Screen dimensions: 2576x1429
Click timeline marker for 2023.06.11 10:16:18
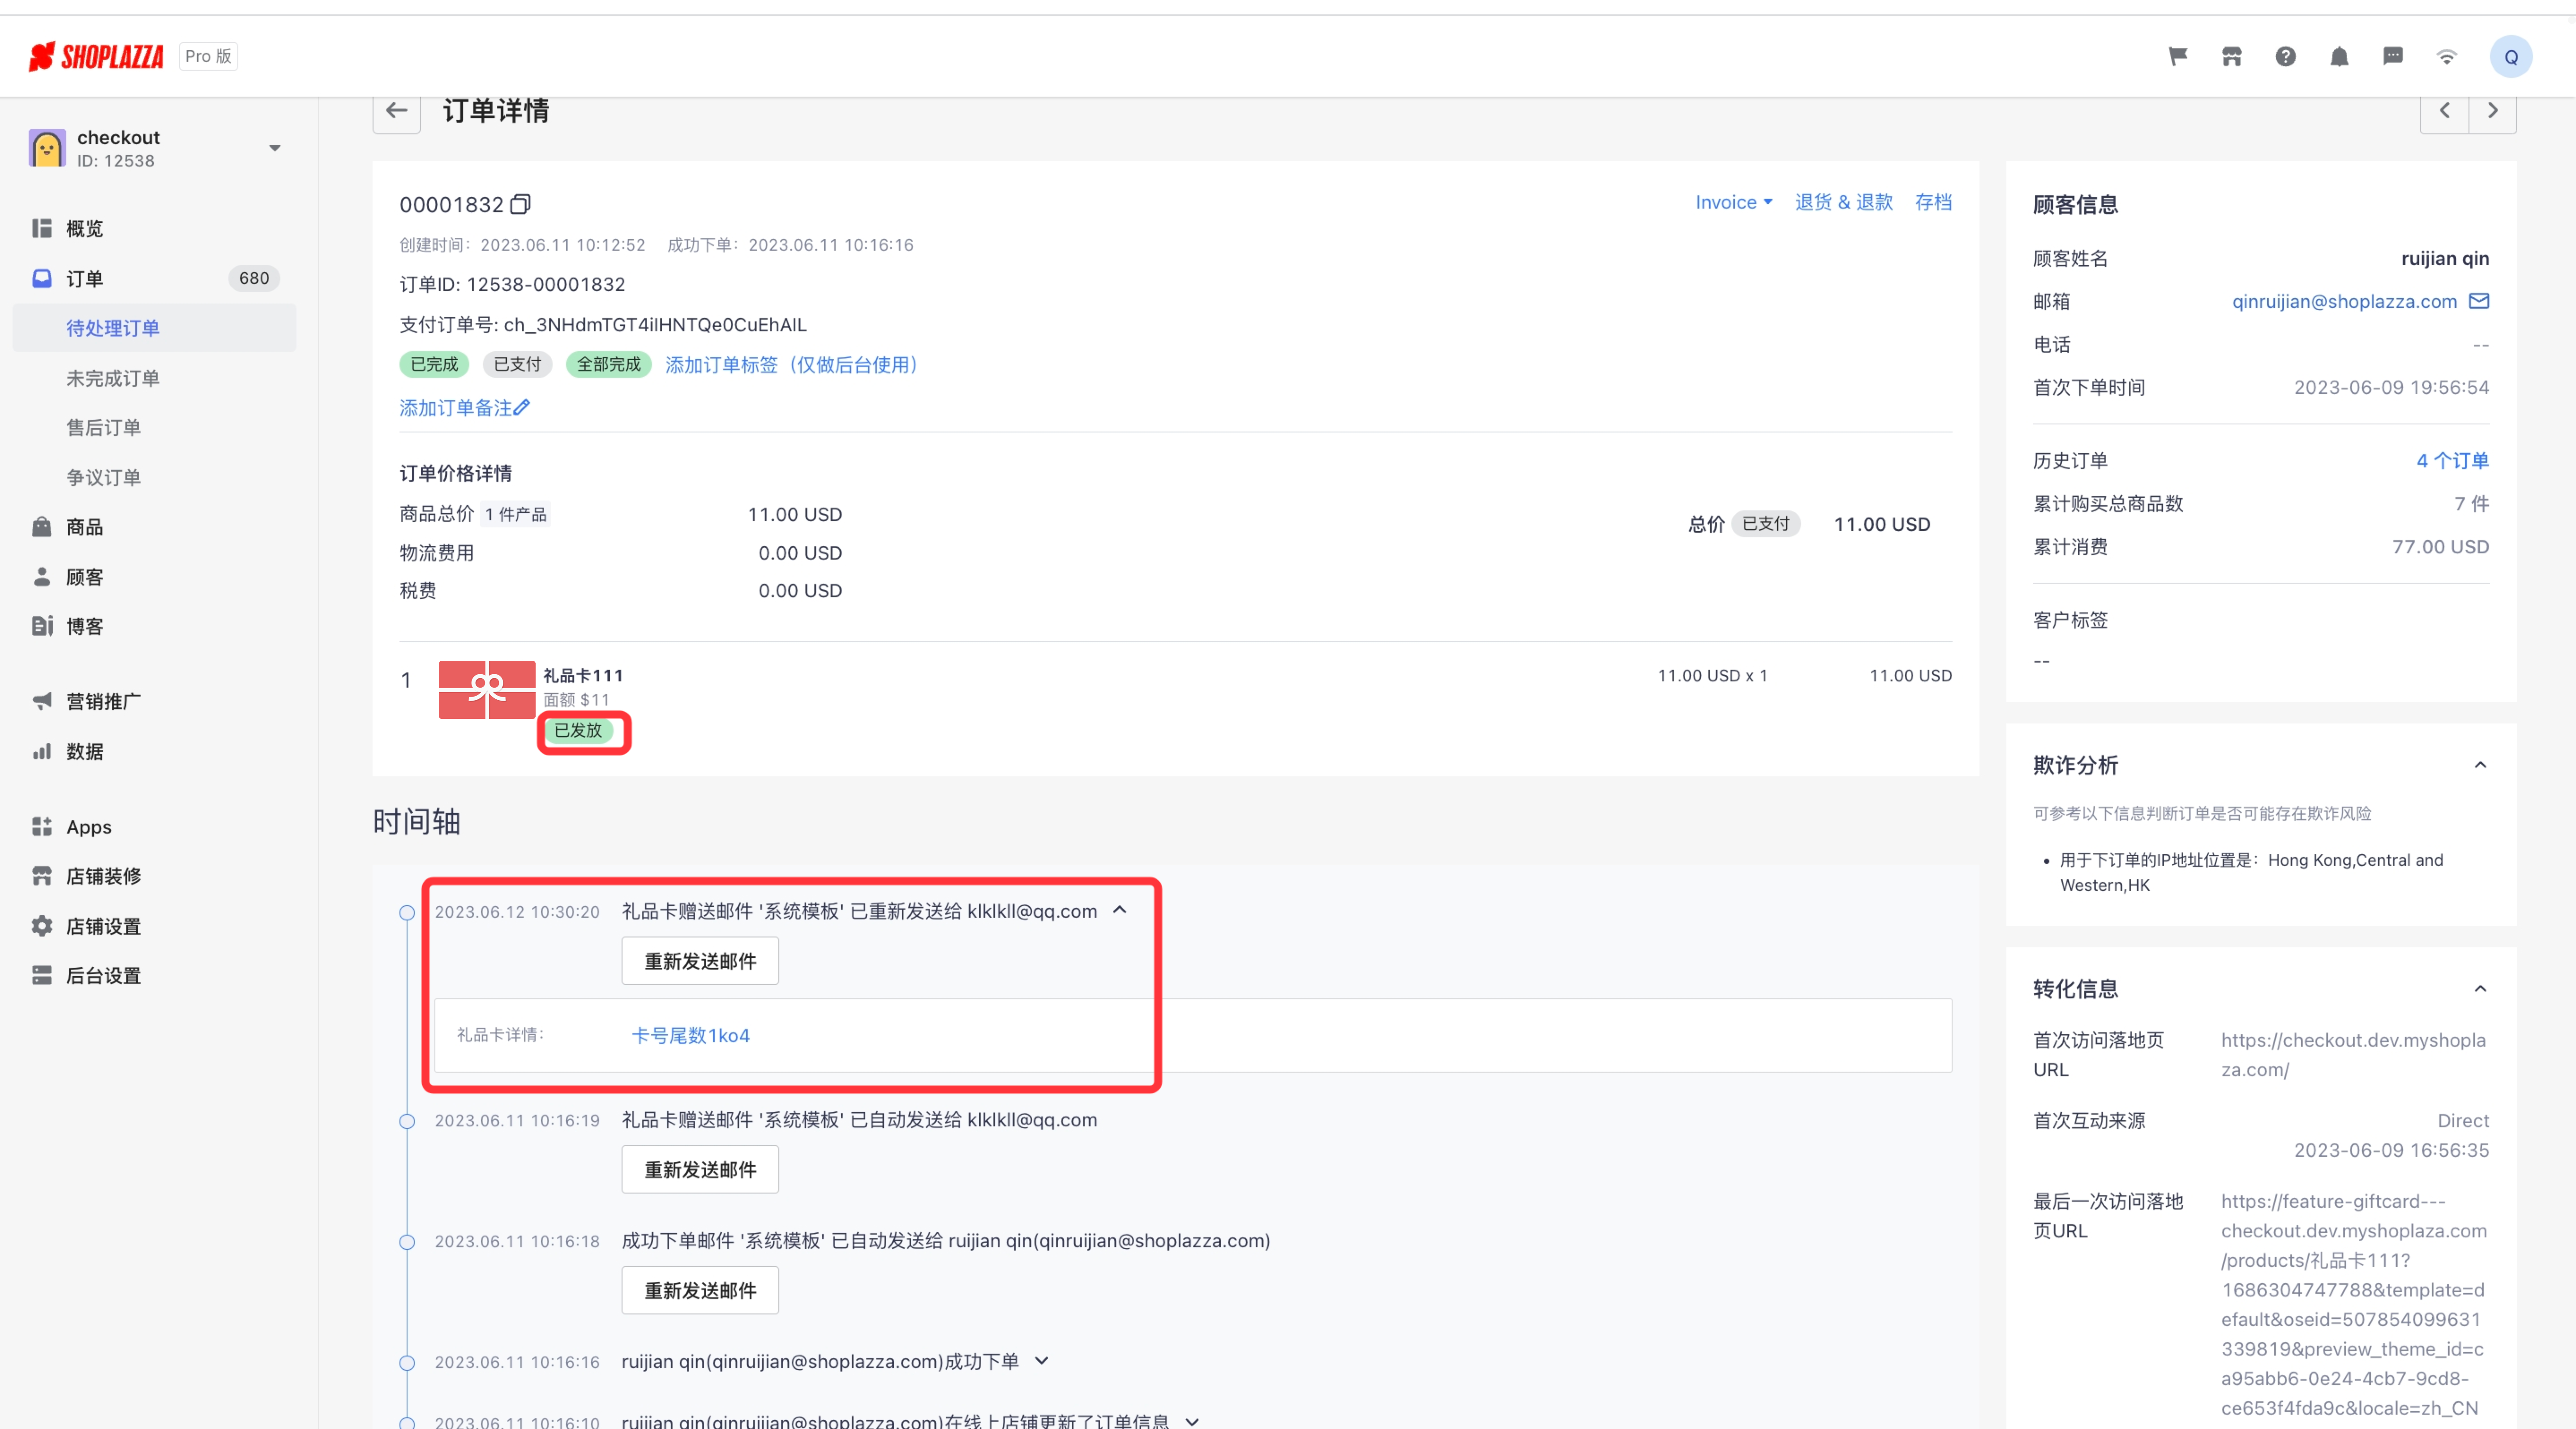[x=407, y=1242]
